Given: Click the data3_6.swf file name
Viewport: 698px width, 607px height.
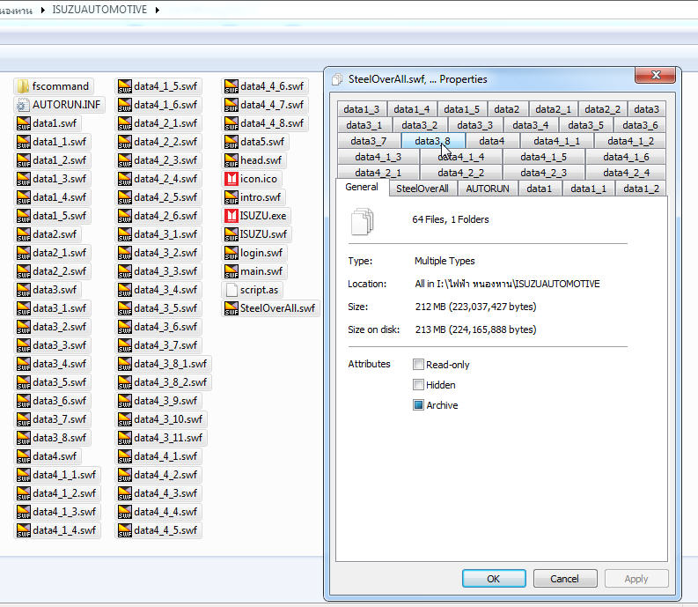Looking at the screenshot, I should pyautogui.click(x=59, y=401).
